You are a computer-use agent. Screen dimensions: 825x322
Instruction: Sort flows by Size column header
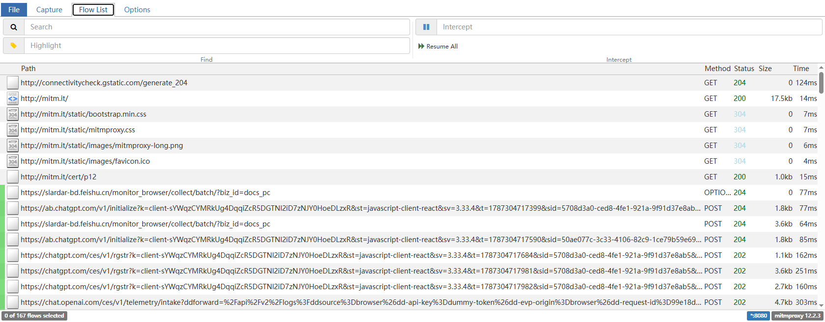click(x=765, y=69)
